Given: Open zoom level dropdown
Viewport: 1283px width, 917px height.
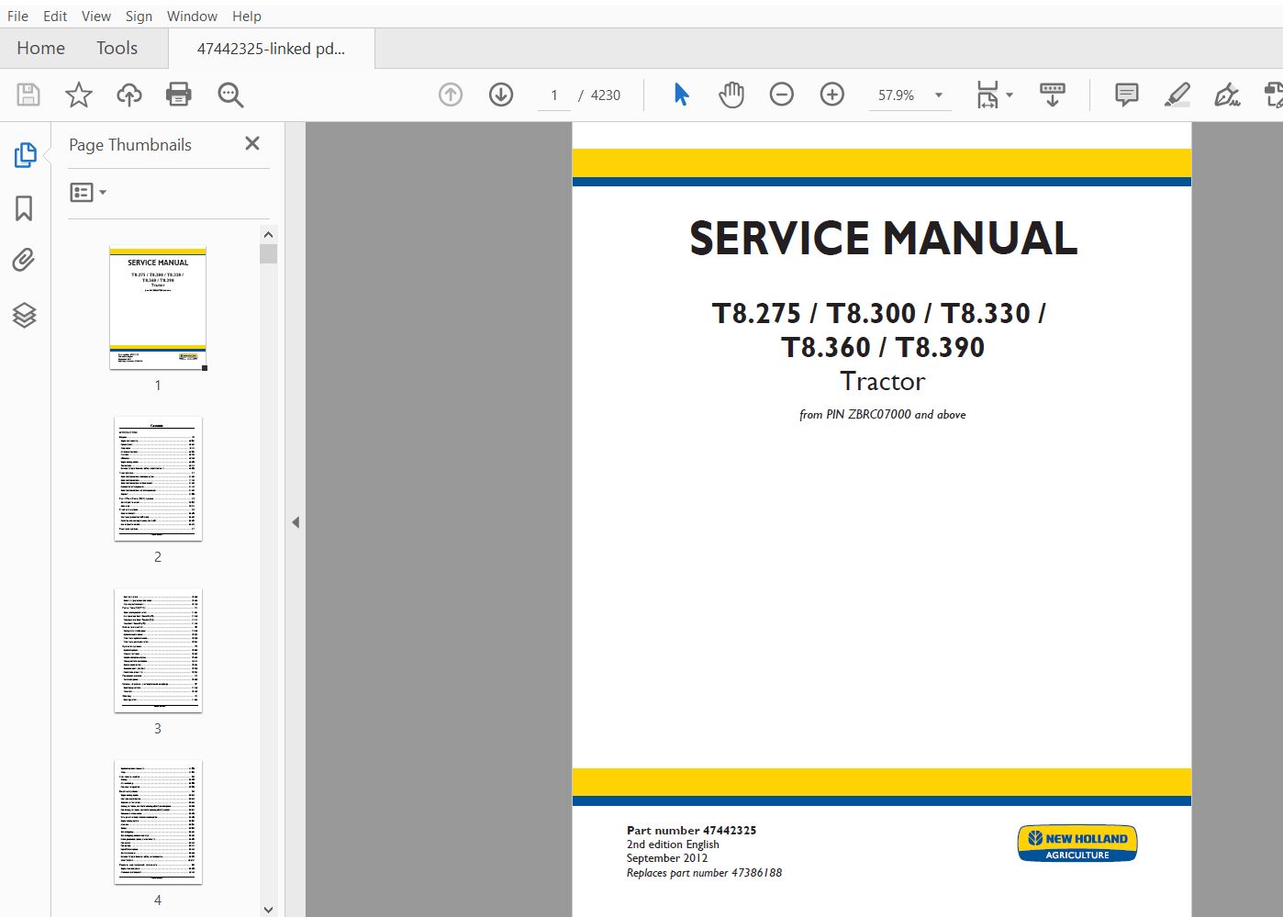Looking at the screenshot, I should (x=939, y=95).
